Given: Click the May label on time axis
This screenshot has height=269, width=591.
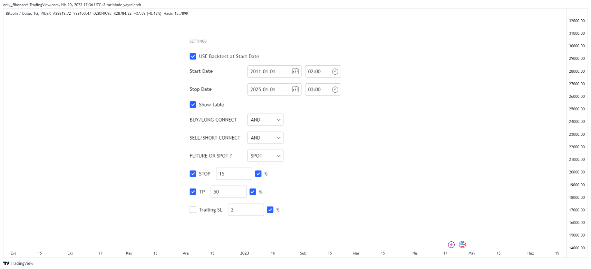Looking at the screenshot, I should 472,253.
